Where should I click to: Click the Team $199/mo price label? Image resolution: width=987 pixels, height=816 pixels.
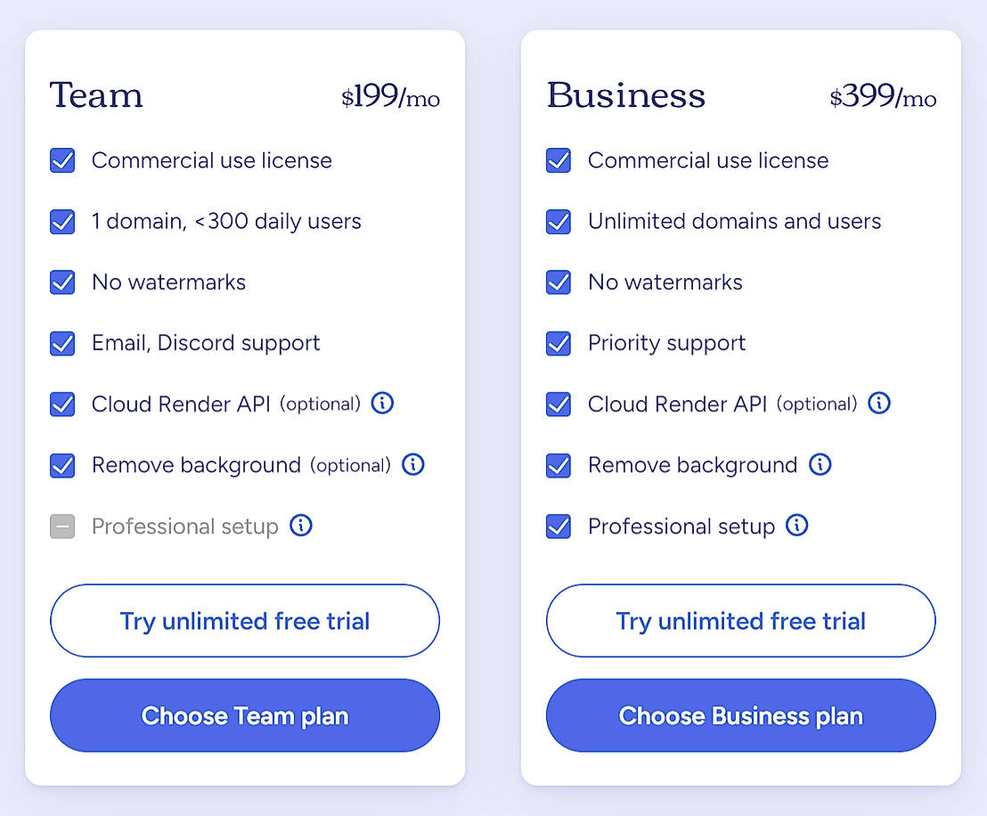click(390, 97)
